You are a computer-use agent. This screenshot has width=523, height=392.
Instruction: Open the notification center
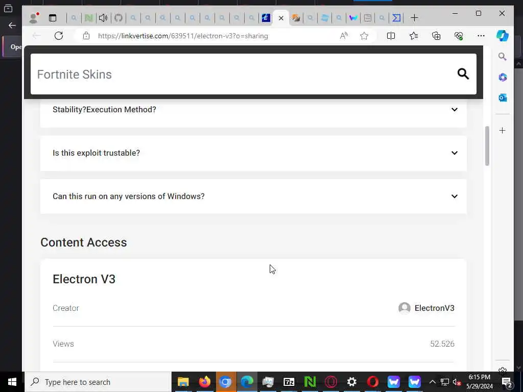(507, 382)
